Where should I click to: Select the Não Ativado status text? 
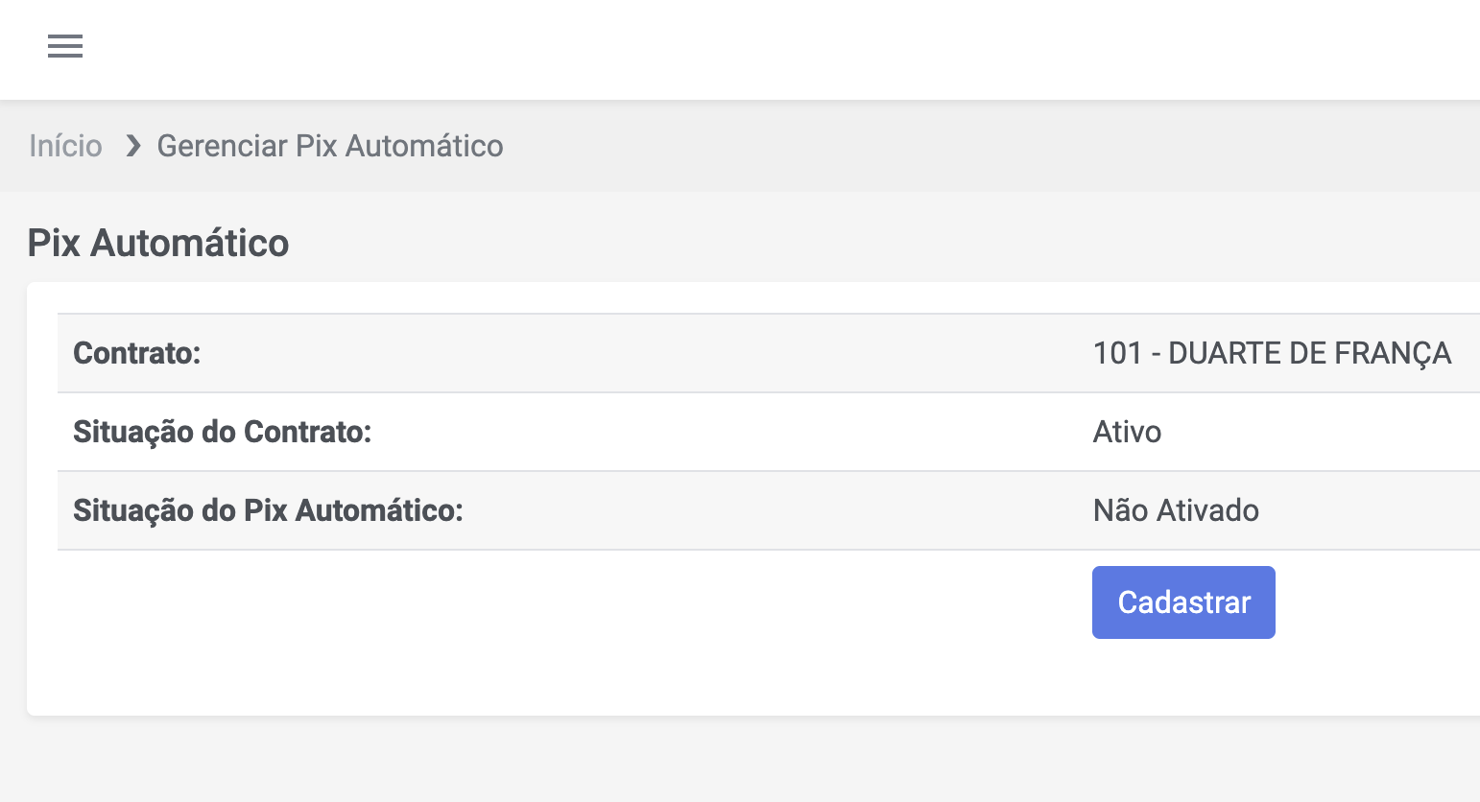pos(1176,510)
